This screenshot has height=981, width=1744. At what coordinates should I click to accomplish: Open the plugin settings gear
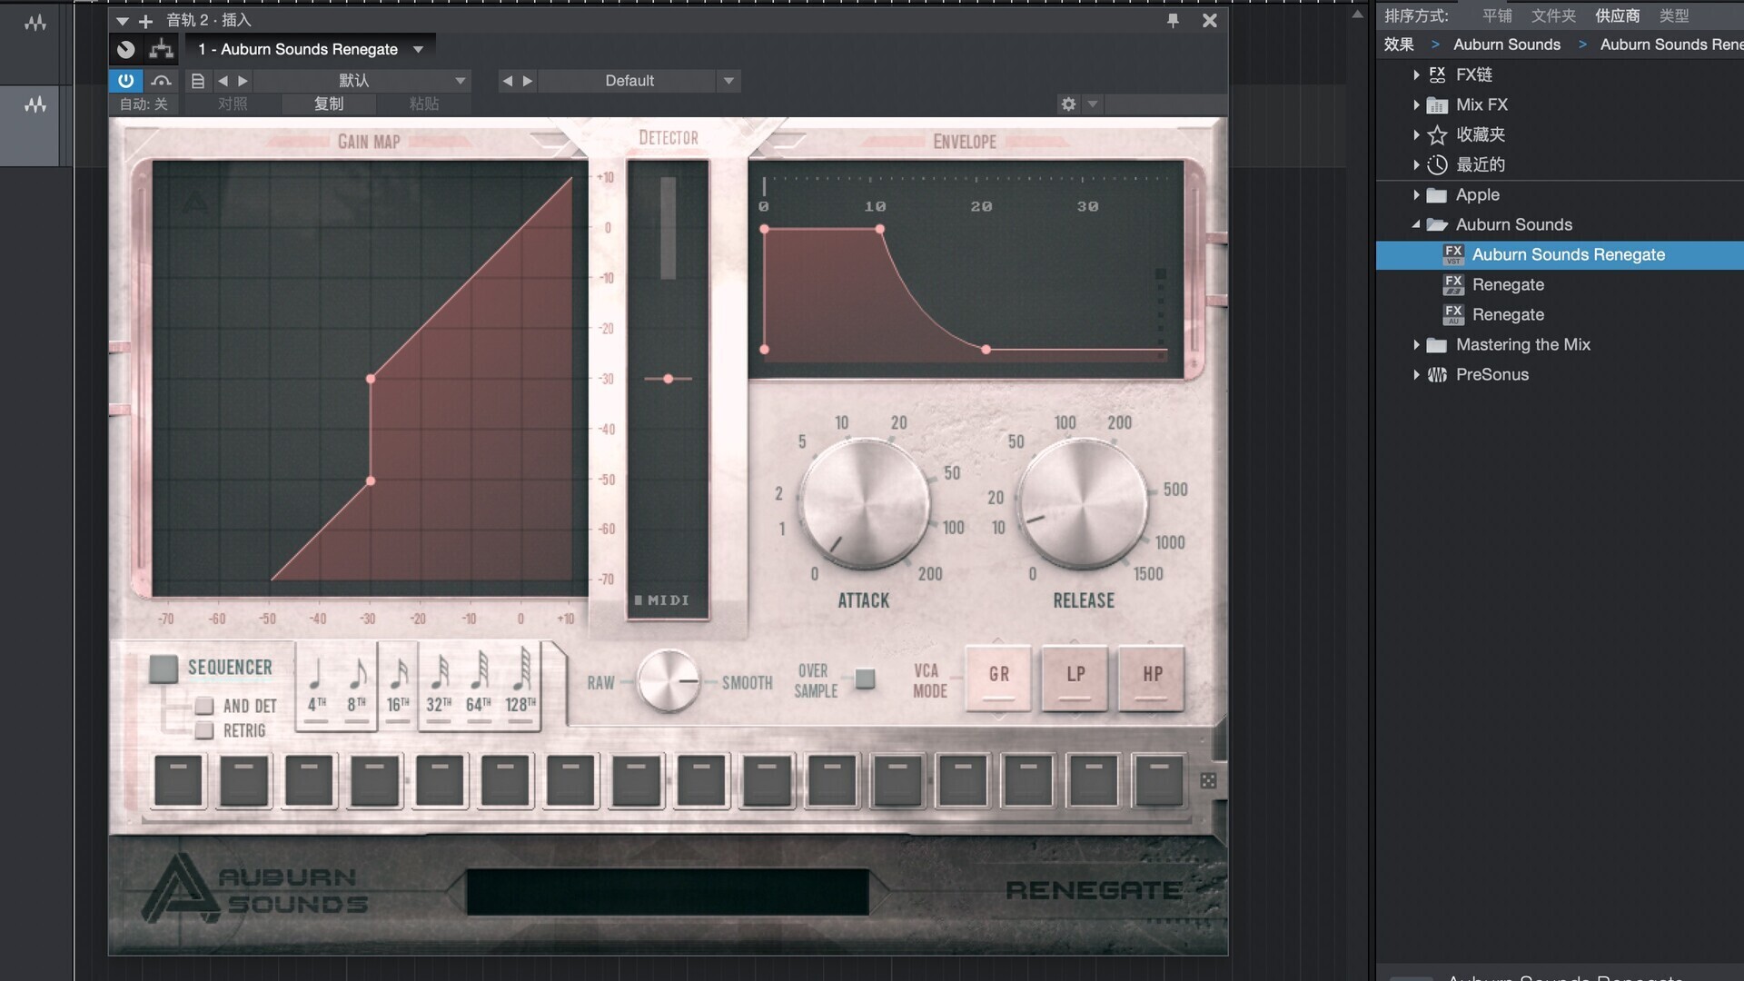tap(1068, 104)
